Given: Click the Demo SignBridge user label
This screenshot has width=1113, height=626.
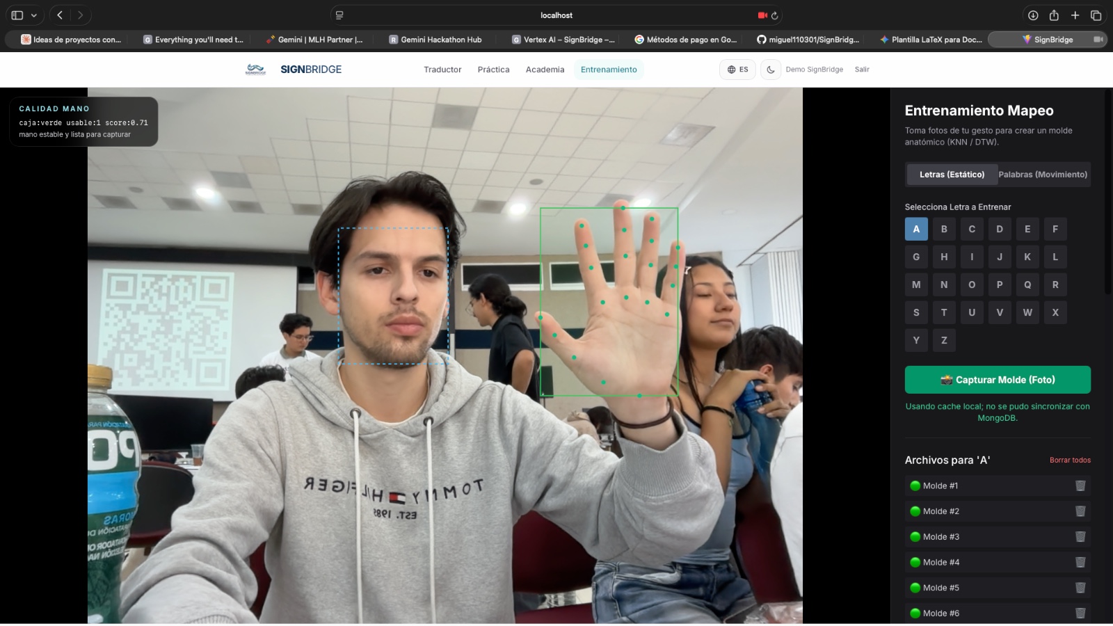Looking at the screenshot, I should [814, 70].
